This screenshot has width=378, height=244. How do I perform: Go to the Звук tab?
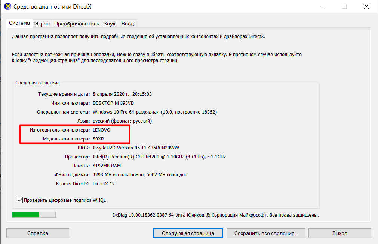point(110,24)
